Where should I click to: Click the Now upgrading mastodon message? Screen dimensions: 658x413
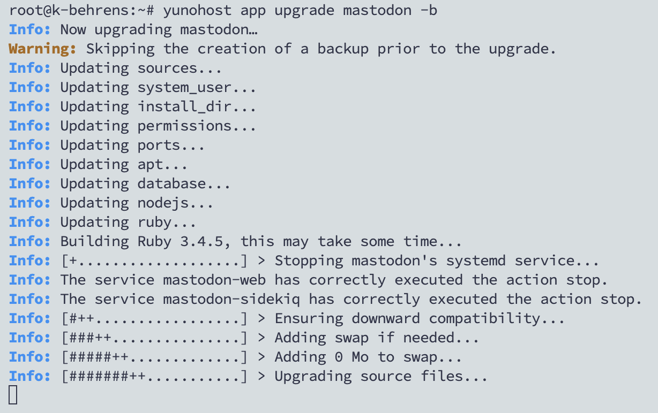pos(159,30)
